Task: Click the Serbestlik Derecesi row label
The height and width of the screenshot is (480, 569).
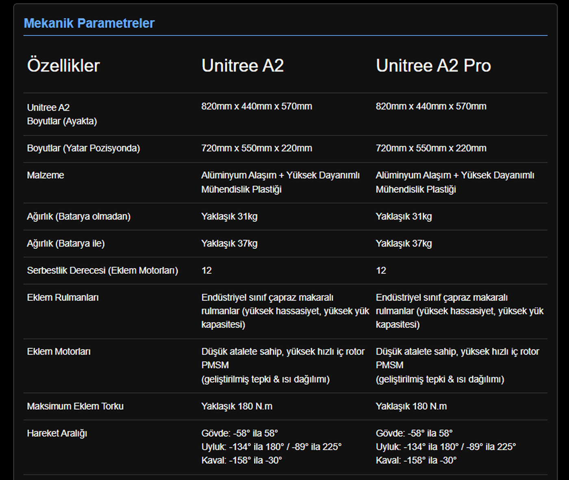Action: (x=102, y=271)
